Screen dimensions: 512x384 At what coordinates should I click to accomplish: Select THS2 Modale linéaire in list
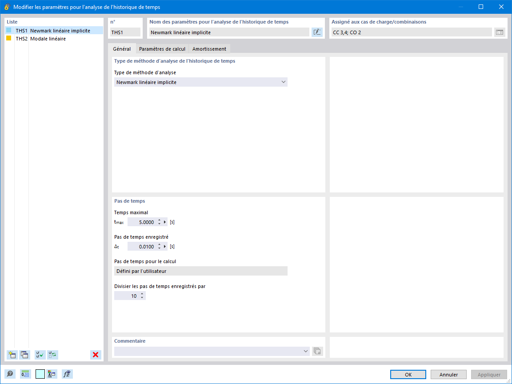(54, 39)
